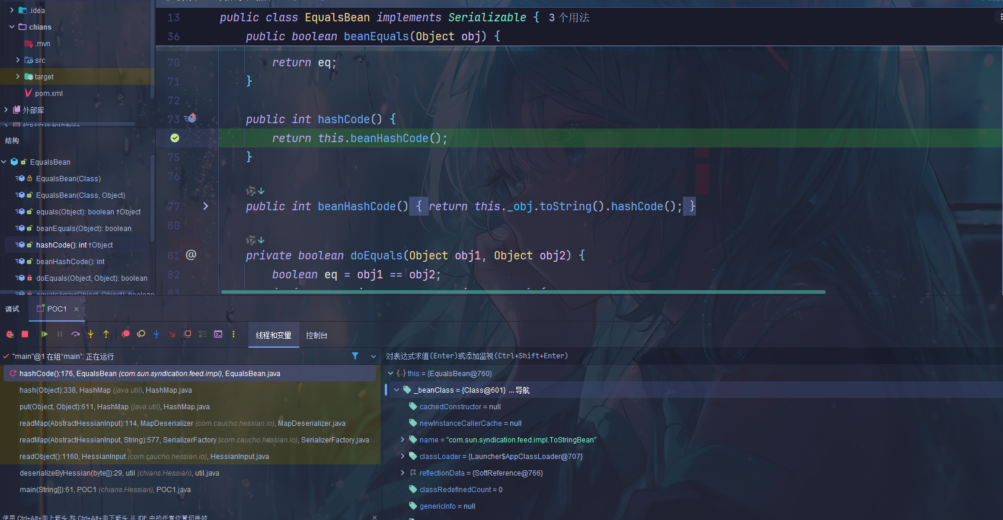Image resolution: width=1003 pixels, height=520 pixels.
Task: Click the override gutter icon on line 73
Action: [190, 118]
